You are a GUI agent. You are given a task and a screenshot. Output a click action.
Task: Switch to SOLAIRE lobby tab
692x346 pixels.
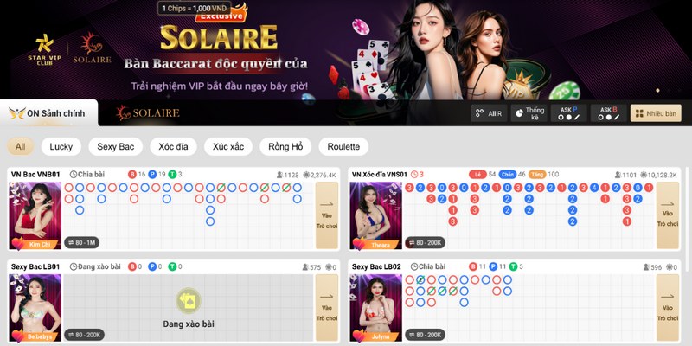[x=148, y=113]
